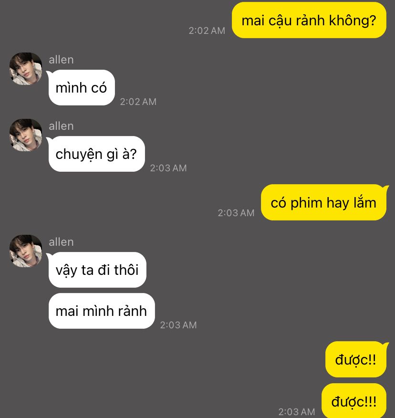Select the "được!!!" yellow bubble
This screenshot has width=395, height=418.
click(x=354, y=401)
